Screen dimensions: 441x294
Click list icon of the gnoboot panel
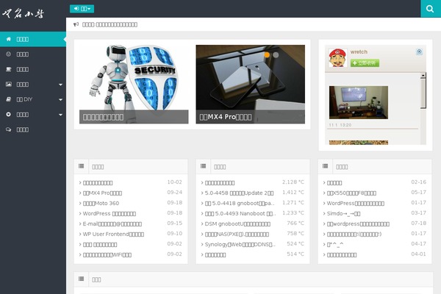pyautogui.click(x=204, y=166)
